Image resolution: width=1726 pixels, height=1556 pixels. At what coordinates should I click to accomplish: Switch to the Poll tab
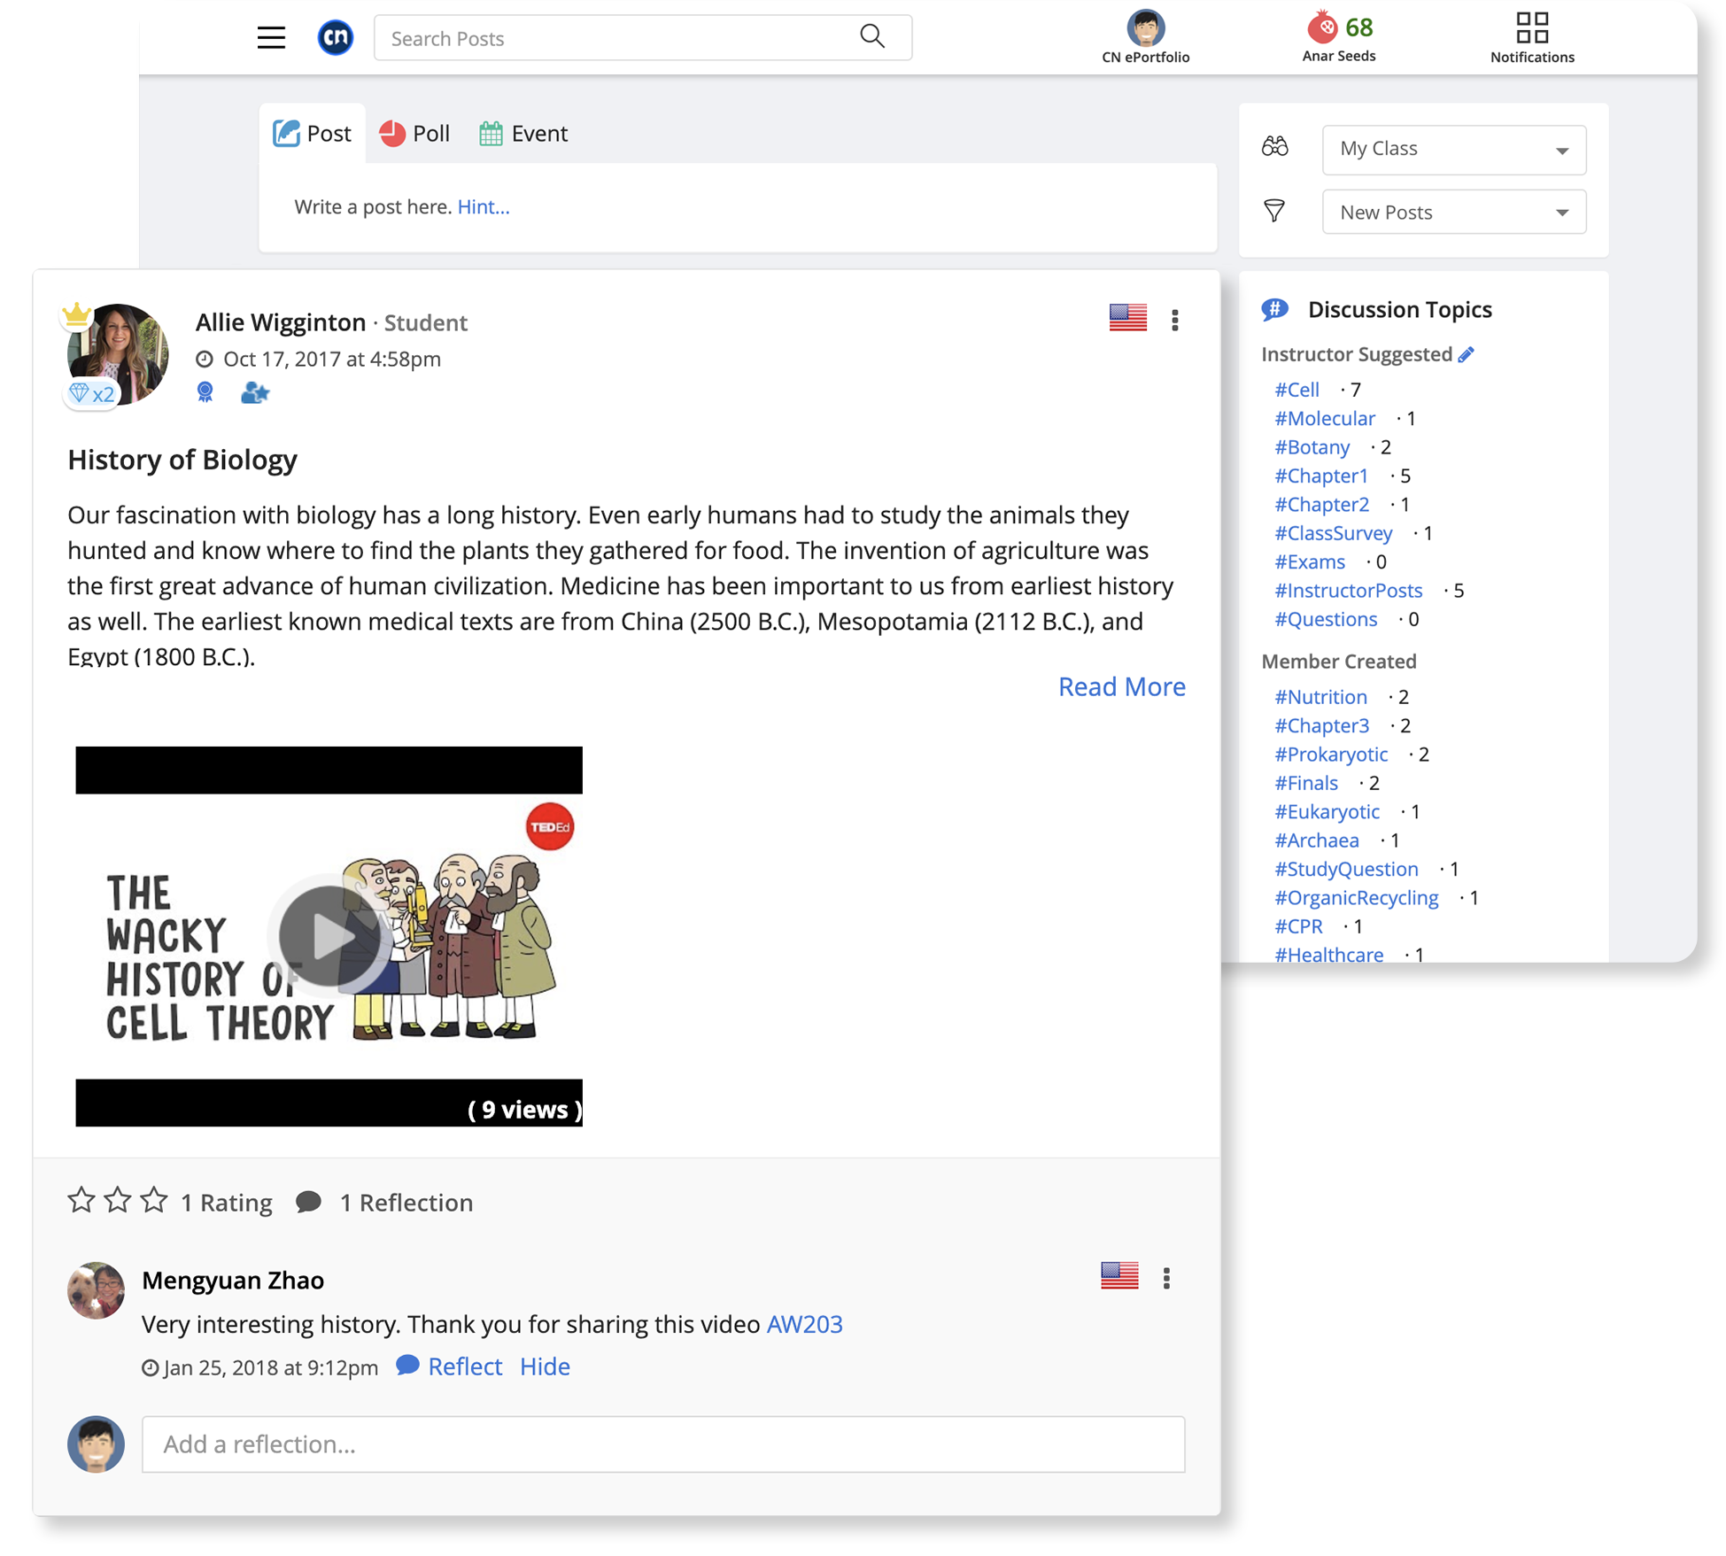pos(414,133)
